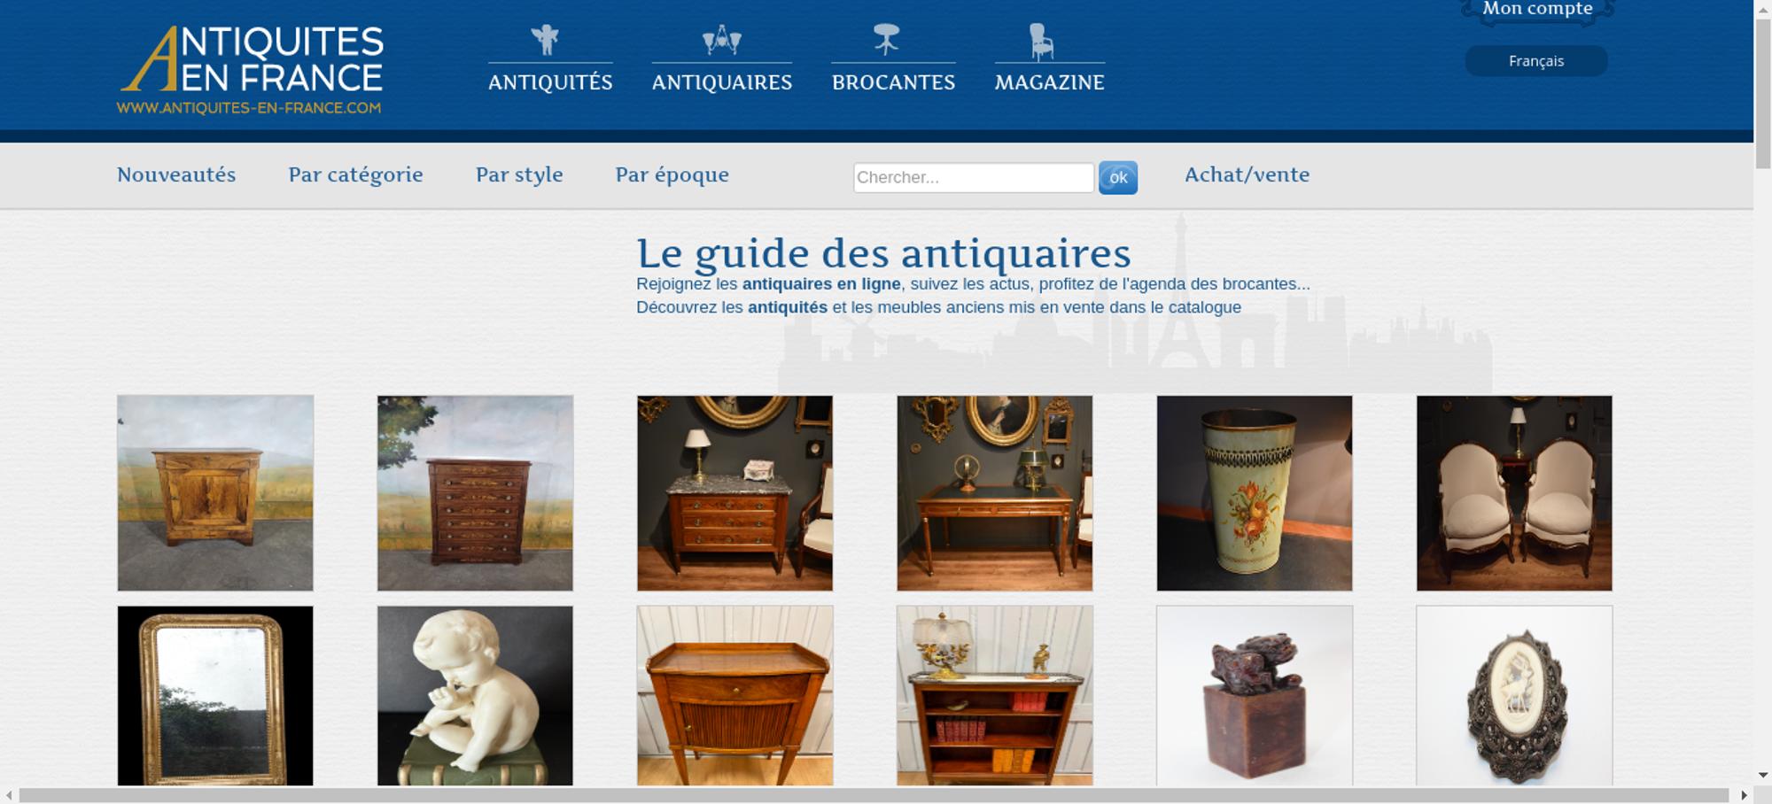Expand the Par style menu
Viewport: 1772px width, 804px height.
tap(519, 175)
